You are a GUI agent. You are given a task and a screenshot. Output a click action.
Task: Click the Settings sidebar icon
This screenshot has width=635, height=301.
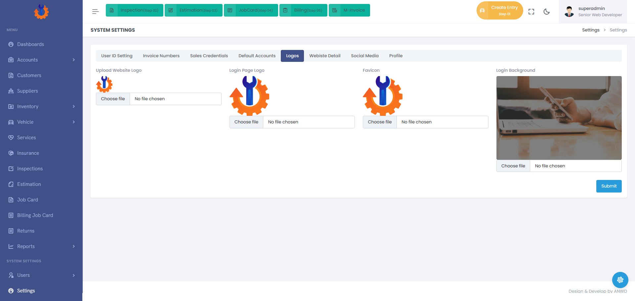point(11,291)
